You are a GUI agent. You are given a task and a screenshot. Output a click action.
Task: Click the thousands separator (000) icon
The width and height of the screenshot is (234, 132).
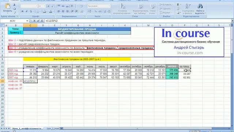100,11
